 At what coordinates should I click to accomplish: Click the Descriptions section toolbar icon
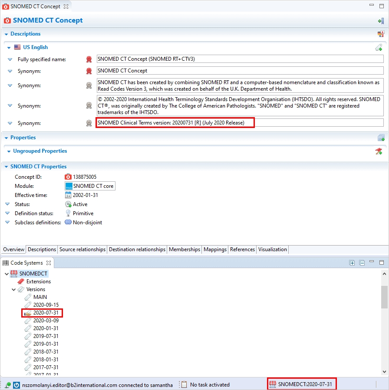[381, 34]
